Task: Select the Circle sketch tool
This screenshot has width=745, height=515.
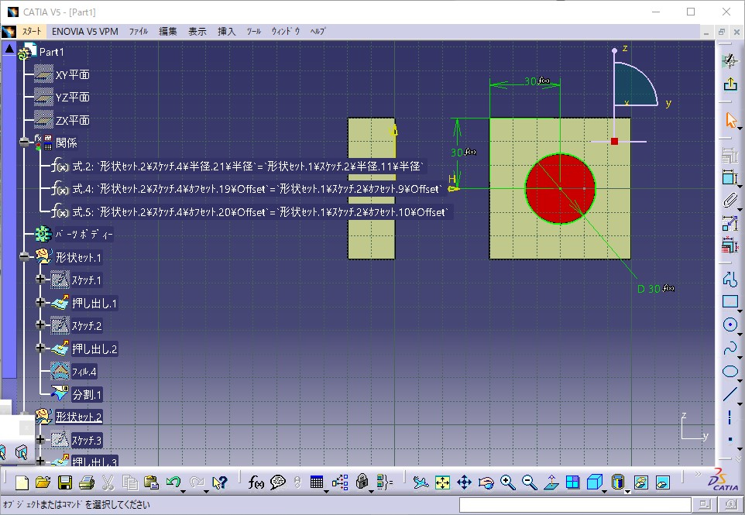Action: 730,325
